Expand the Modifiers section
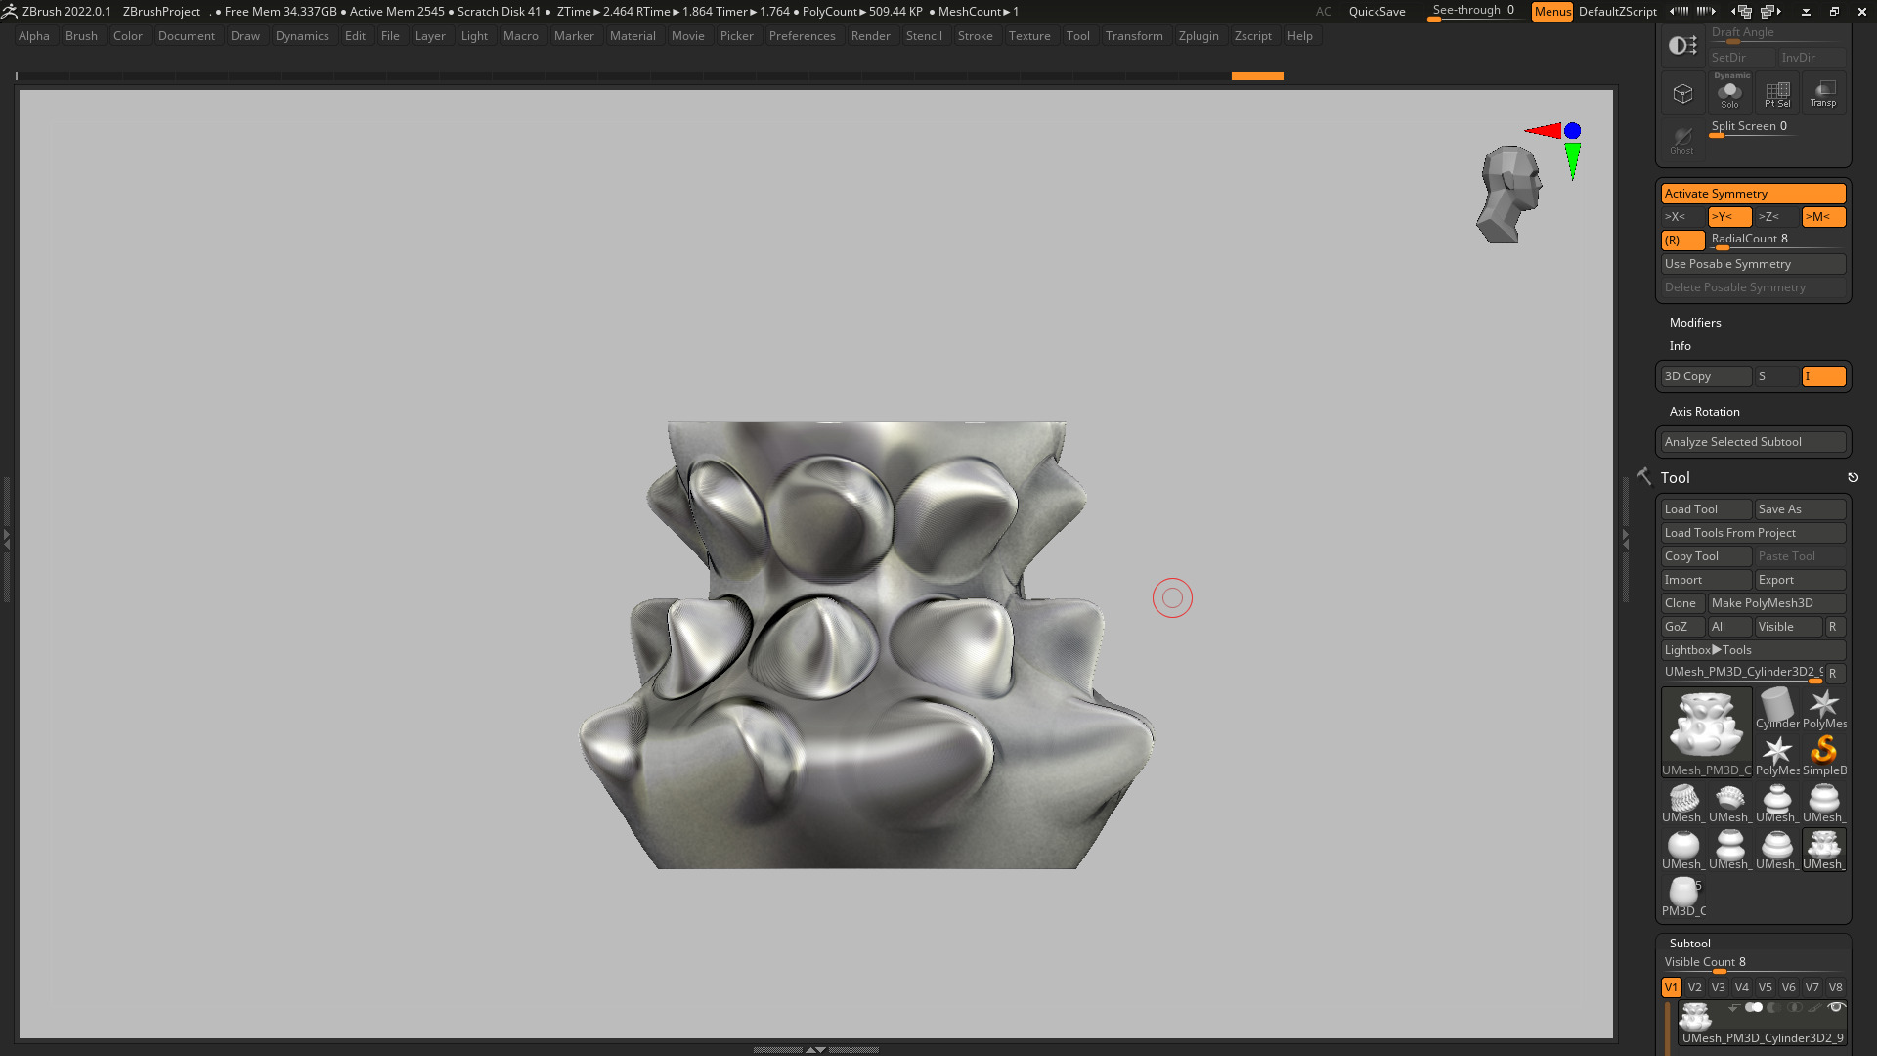This screenshot has height=1056, width=1877. (x=1695, y=323)
